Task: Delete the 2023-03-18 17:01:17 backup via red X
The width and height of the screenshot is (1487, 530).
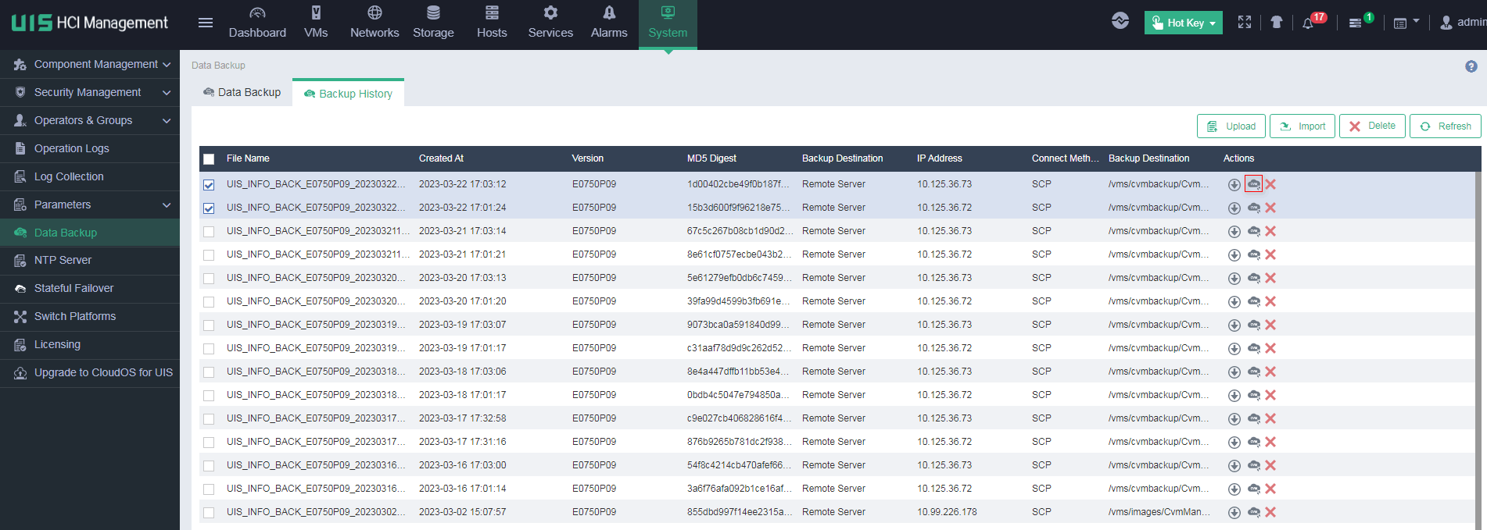Action: (x=1270, y=395)
